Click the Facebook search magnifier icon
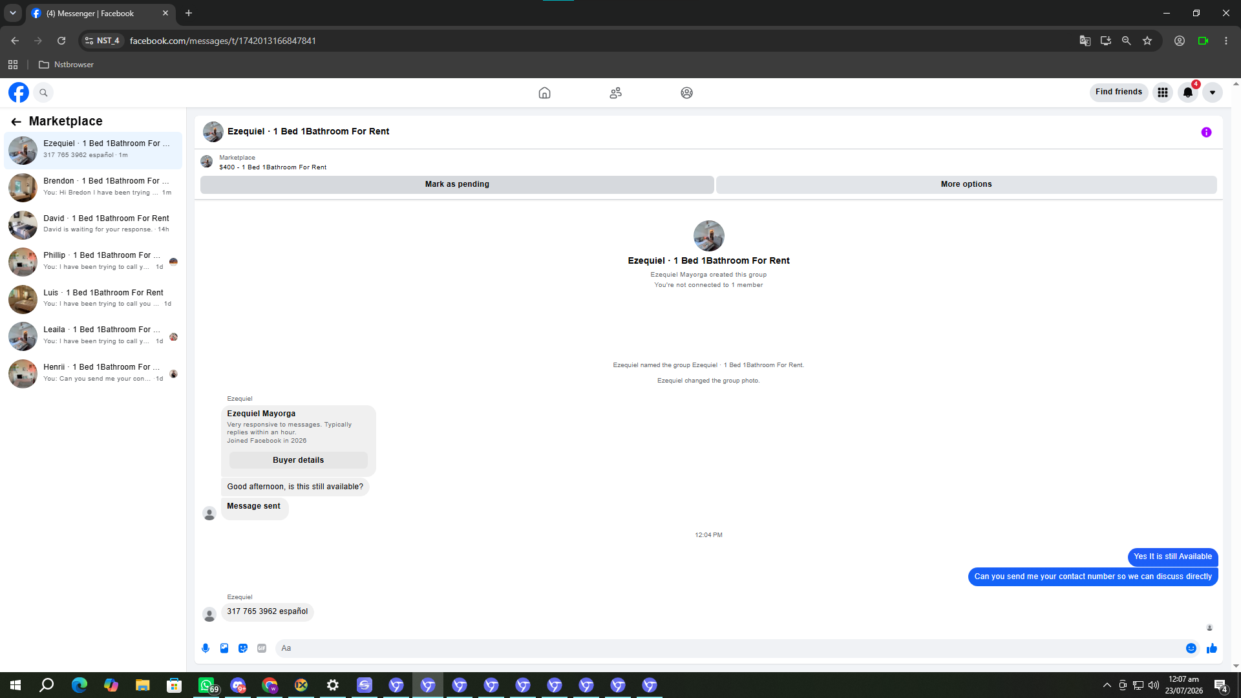Viewport: 1241px width, 698px height. [x=43, y=92]
